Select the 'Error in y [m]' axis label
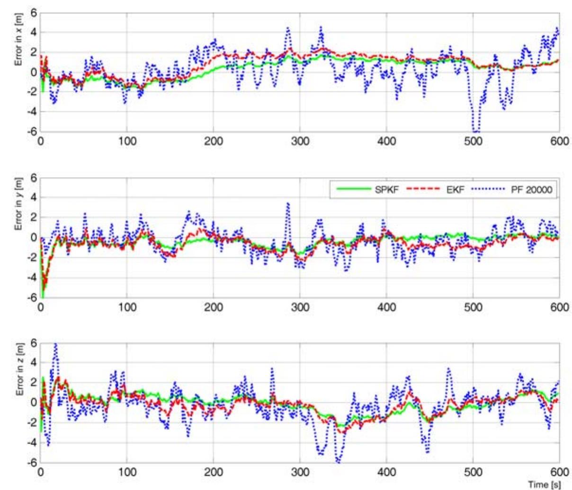The image size is (572, 490). 18,204
